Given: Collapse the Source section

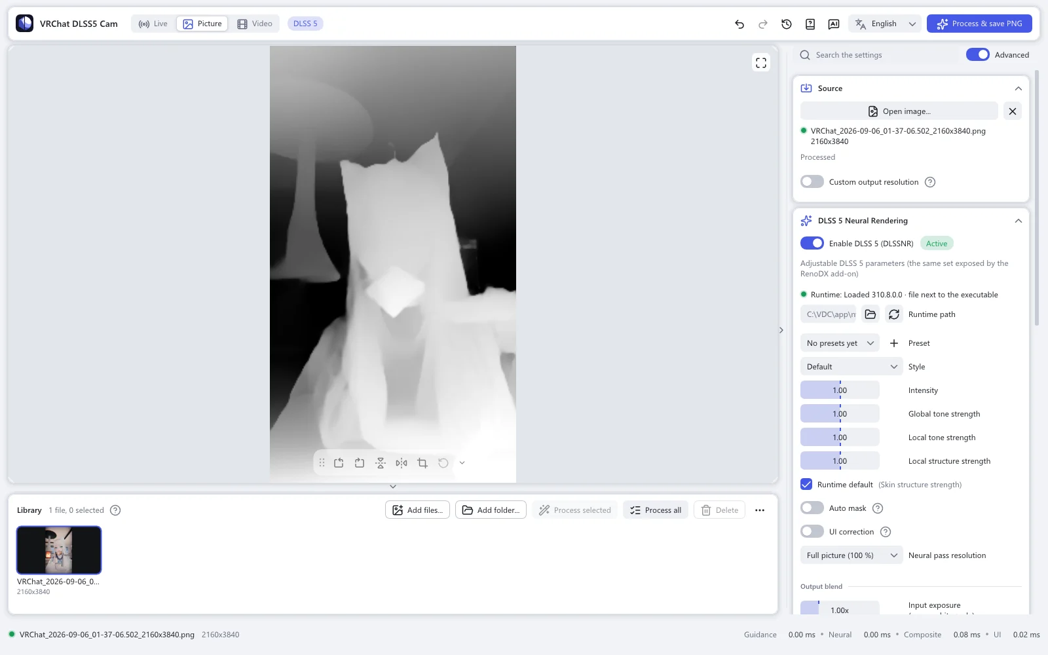Looking at the screenshot, I should (x=1019, y=88).
